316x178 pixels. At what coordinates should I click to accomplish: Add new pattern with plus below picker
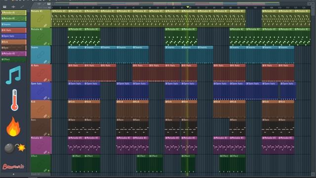coord(13,174)
